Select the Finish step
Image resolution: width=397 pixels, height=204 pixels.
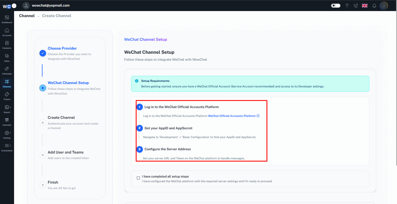tap(53, 182)
